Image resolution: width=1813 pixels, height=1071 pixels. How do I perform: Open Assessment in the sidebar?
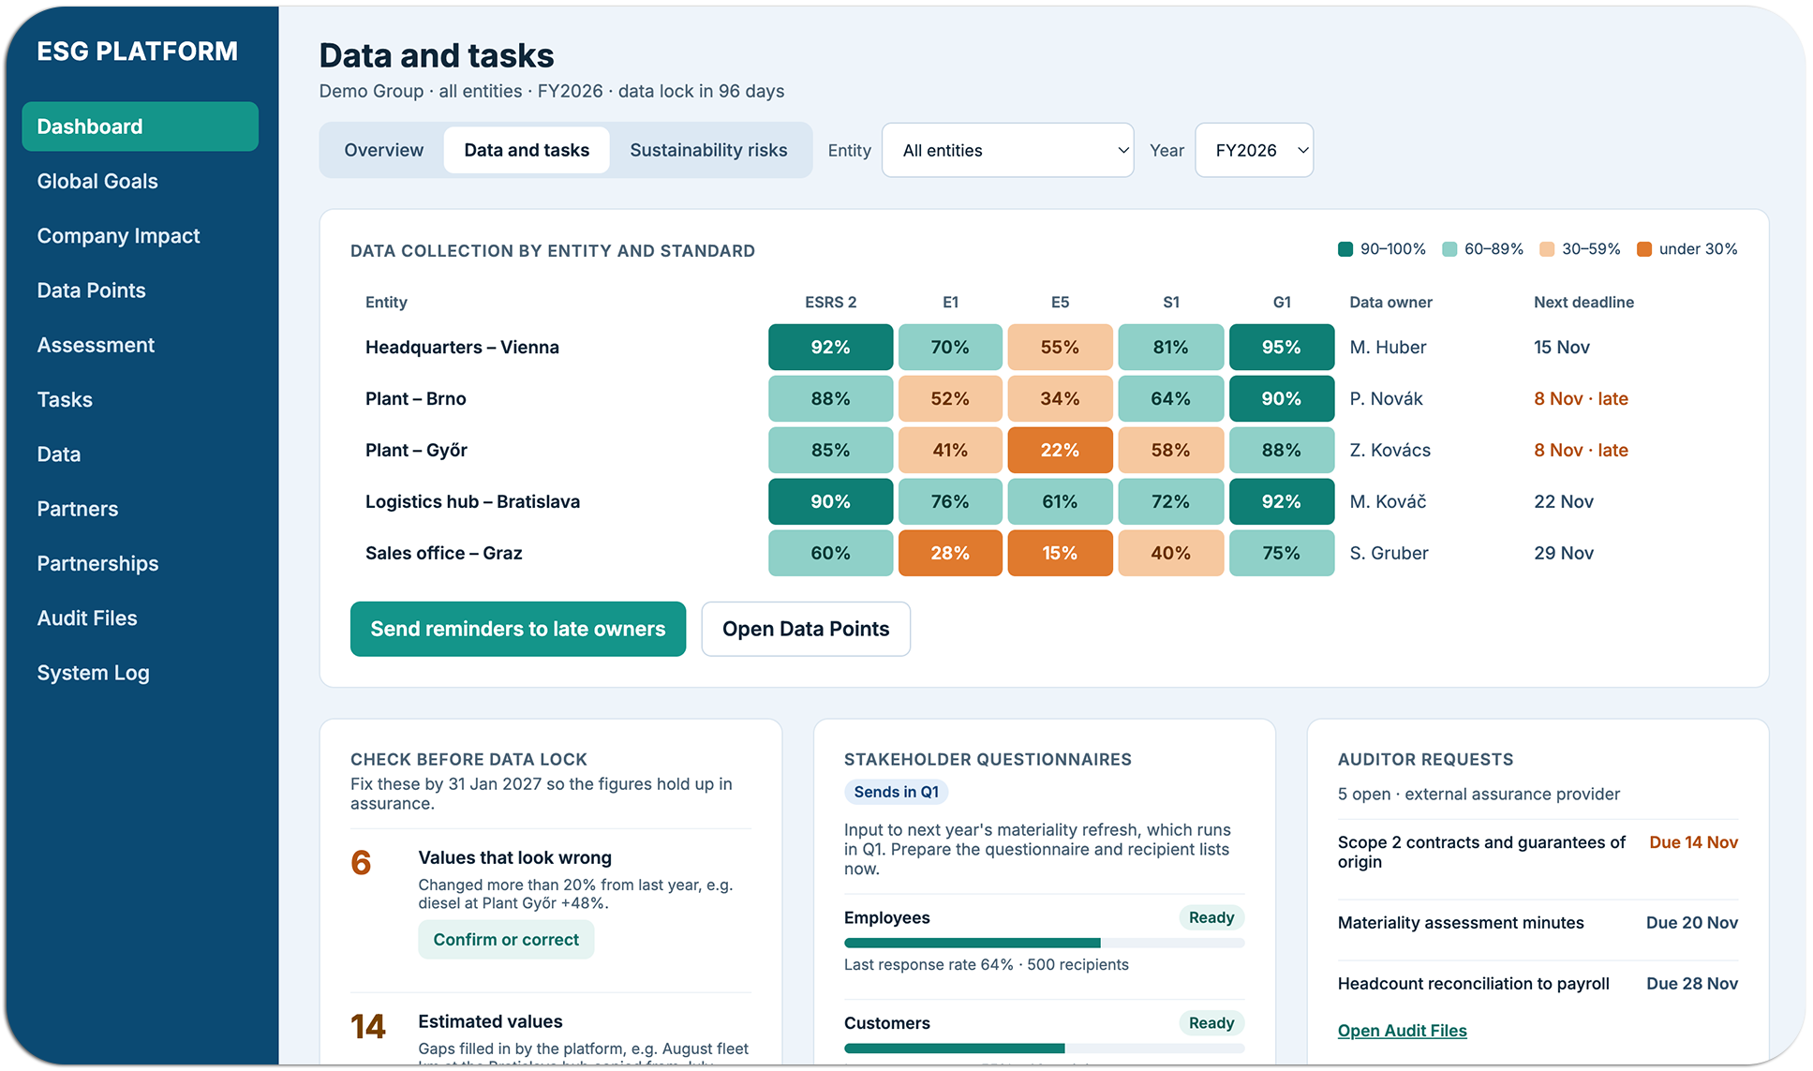click(x=96, y=345)
